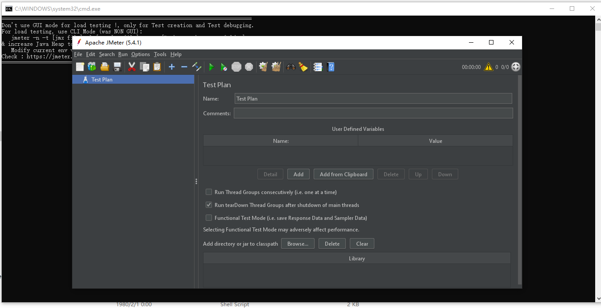Click the classpath Delete button beside Browse

pos(332,243)
